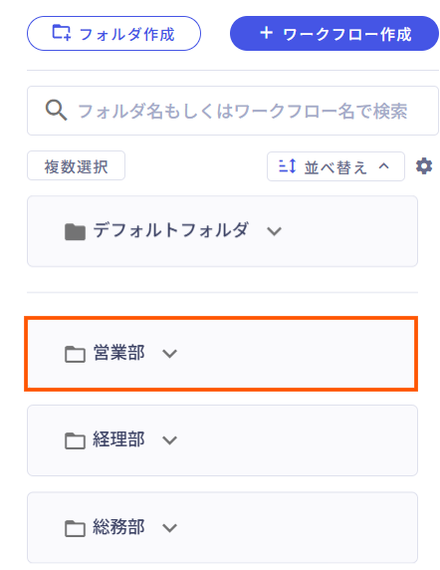Image resolution: width=440 pixels, height=570 pixels.
Task: Click the 経理部 folder icon
Action: pyautogui.click(x=75, y=440)
